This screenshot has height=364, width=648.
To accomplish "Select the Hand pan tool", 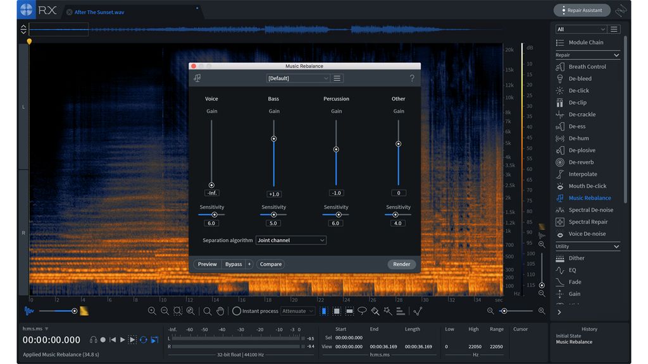I will point(220,311).
